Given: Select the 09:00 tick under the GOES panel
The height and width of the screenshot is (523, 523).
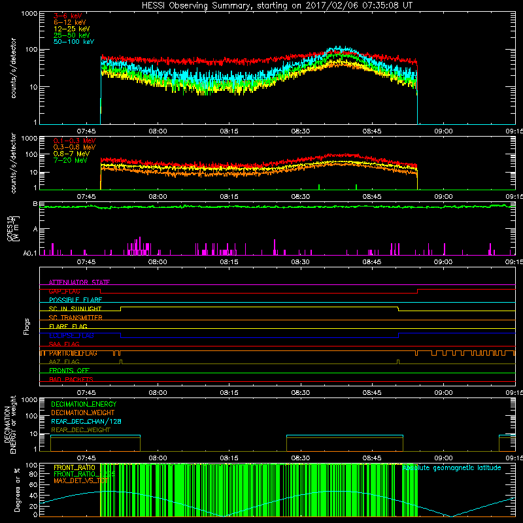Looking at the screenshot, I should pyautogui.click(x=443, y=262).
